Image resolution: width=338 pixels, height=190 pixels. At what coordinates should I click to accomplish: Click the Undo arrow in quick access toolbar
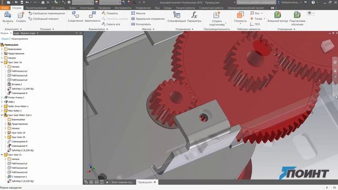point(27,2)
